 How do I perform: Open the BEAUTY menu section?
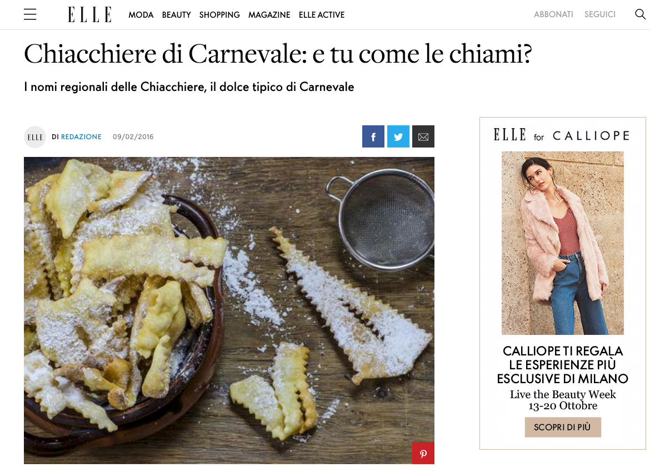177,15
